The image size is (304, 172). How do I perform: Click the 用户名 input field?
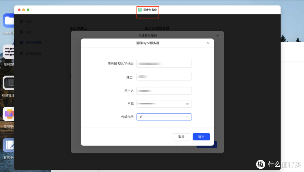pos(164,91)
